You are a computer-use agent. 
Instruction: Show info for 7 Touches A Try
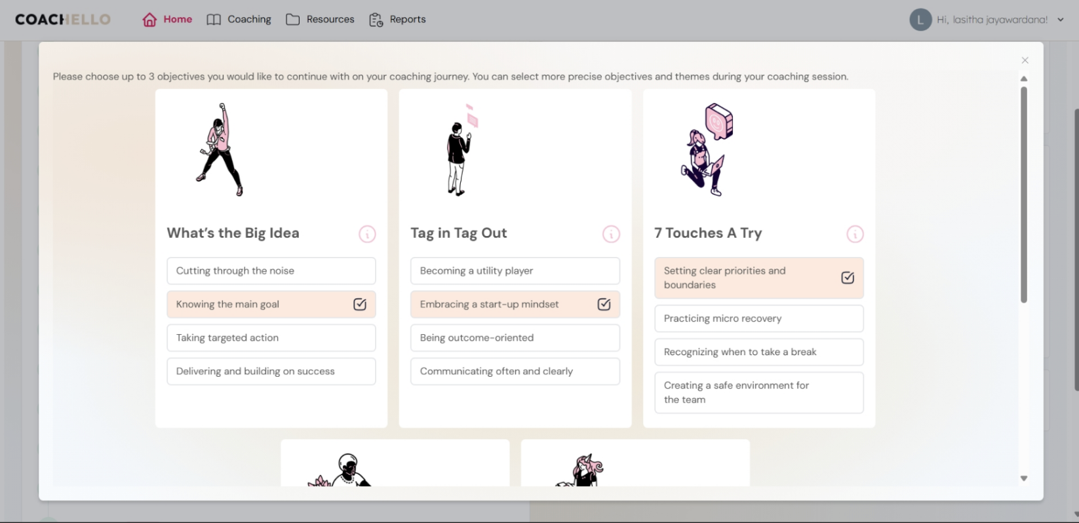855,234
